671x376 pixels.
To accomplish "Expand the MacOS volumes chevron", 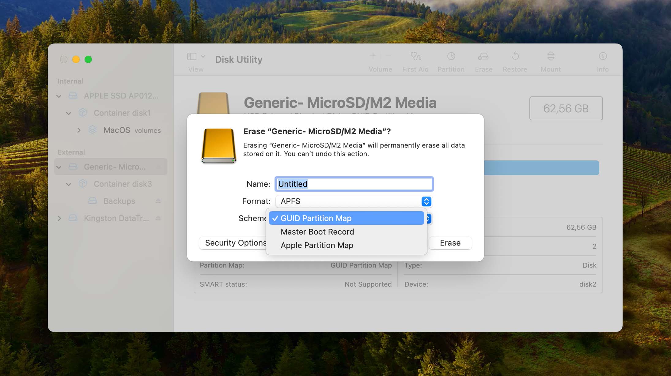I will [79, 130].
